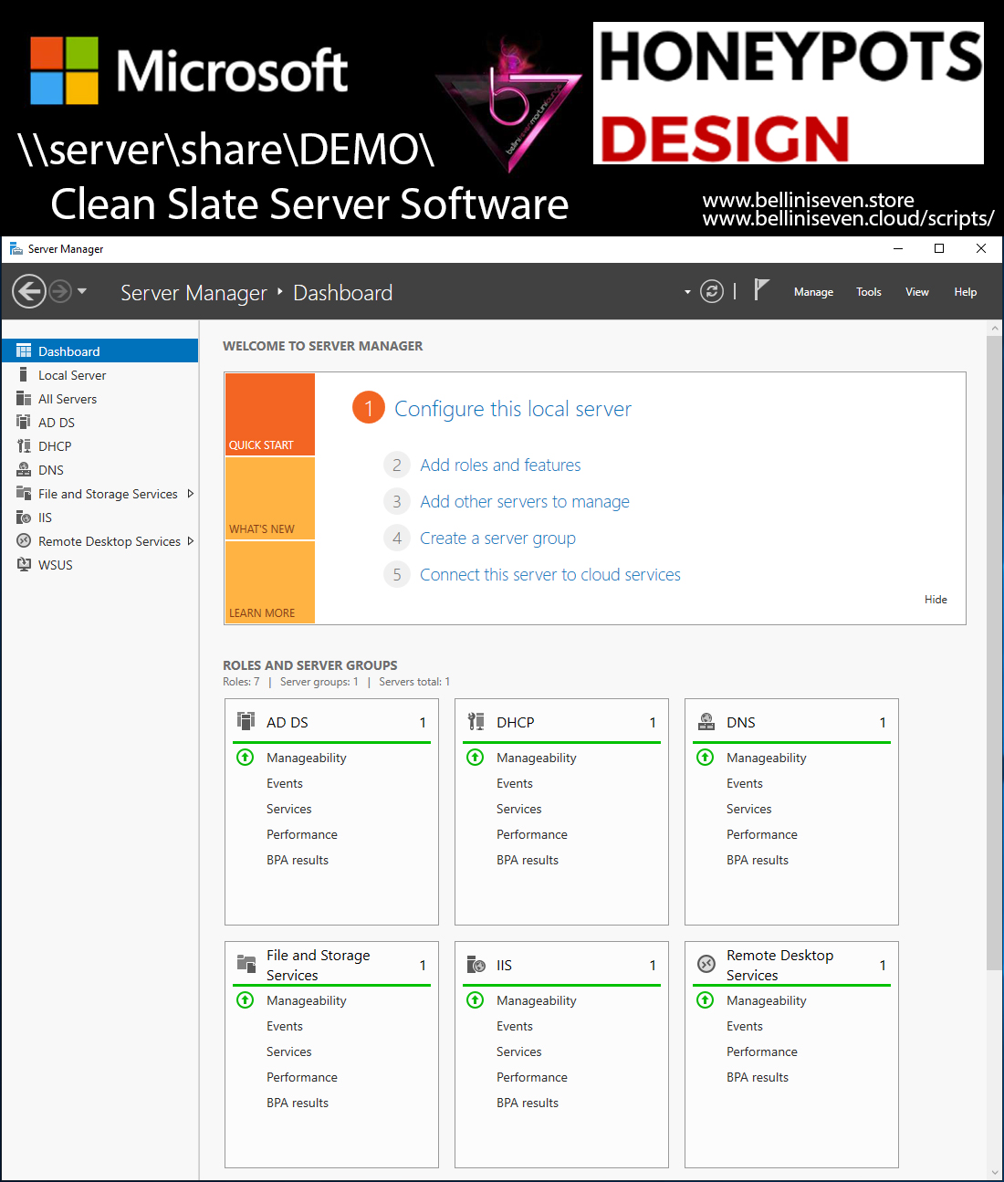Click Add roles and features link
1004x1182 pixels.
point(500,465)
